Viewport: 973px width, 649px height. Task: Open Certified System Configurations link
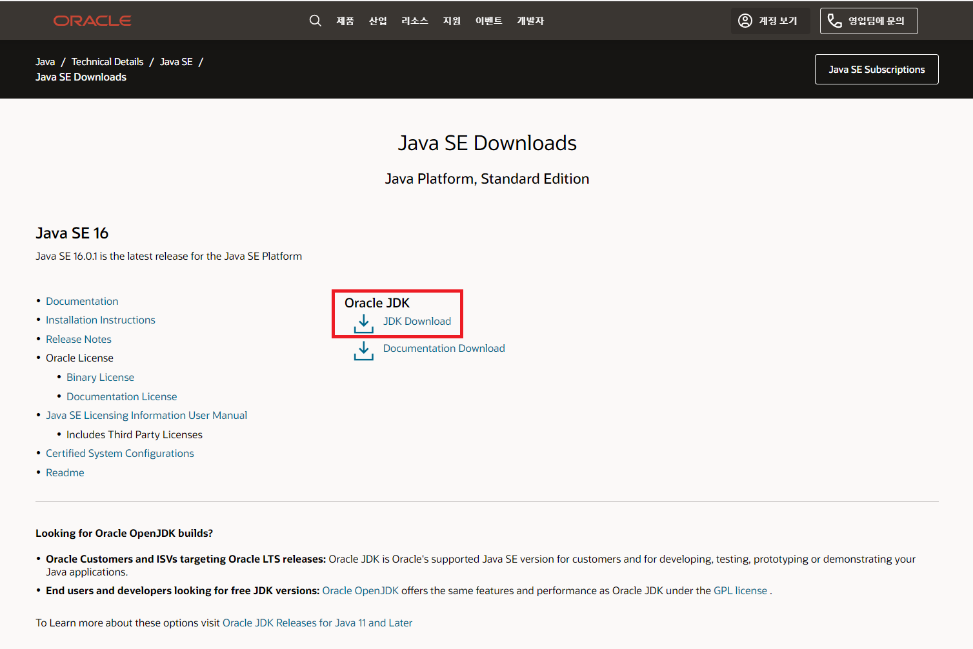coord(120,453)
